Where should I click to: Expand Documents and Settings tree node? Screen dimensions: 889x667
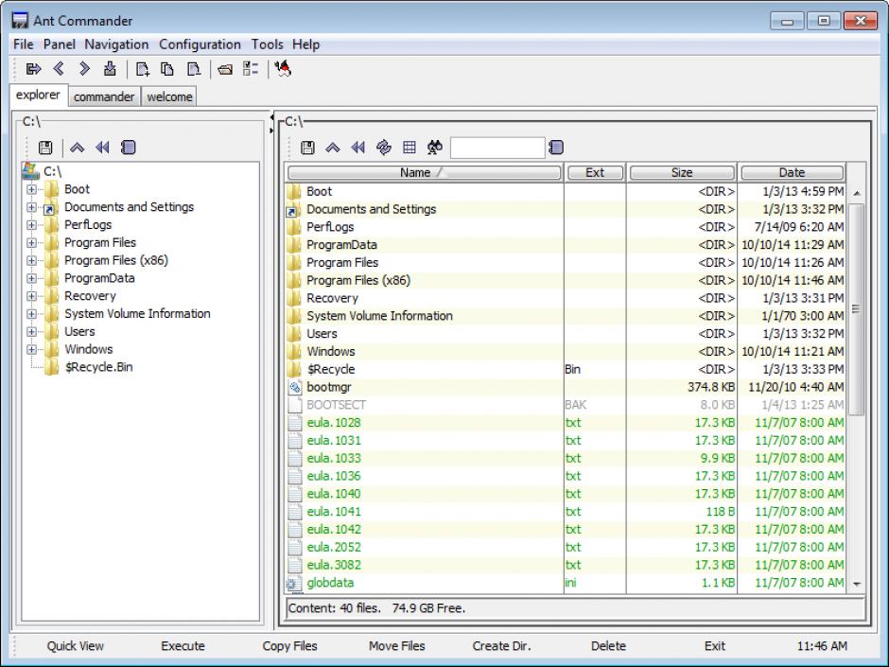point(32,207)
